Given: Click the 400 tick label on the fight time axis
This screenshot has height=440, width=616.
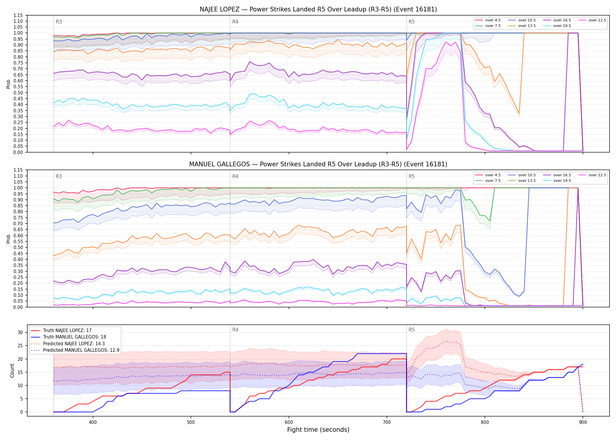Looking at the screenshot, I should (93, 422).
